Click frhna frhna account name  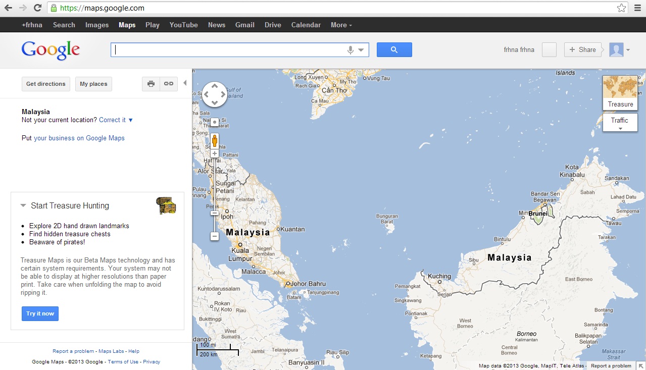[519, 50]
